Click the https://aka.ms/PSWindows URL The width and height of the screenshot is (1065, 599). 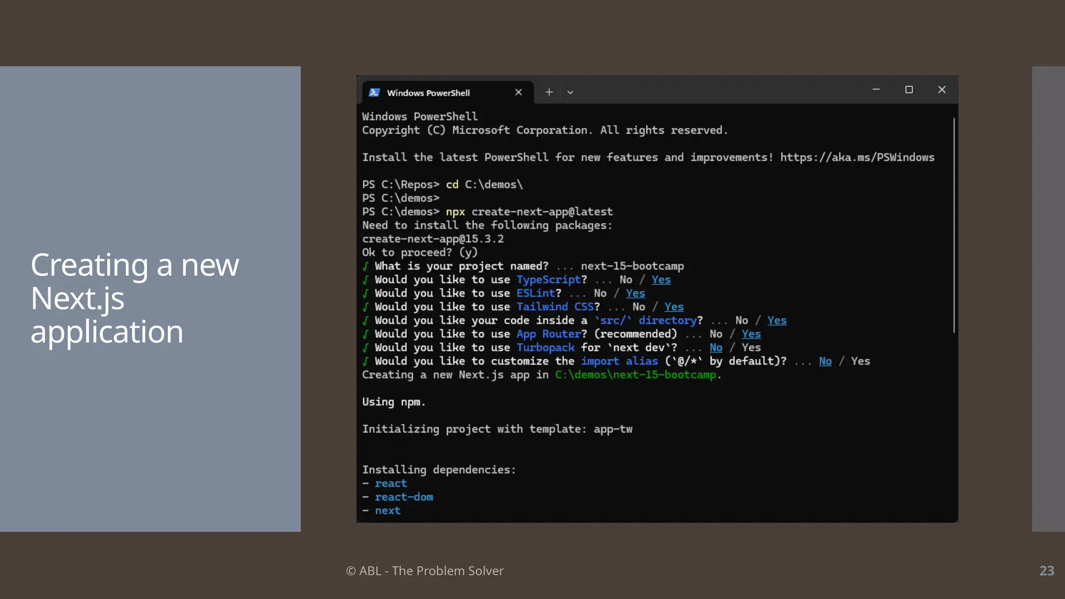coord(857,158)
